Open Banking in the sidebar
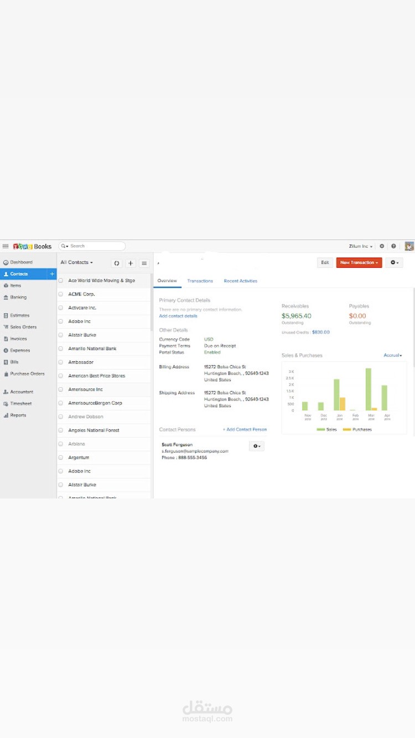This screenshot has width=415, height=738. tap(15, 297)
